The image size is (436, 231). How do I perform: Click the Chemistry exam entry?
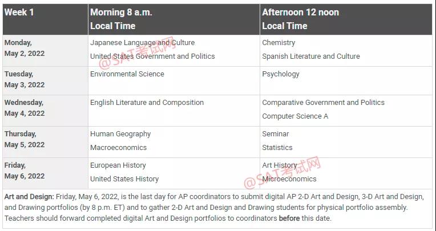278,43
